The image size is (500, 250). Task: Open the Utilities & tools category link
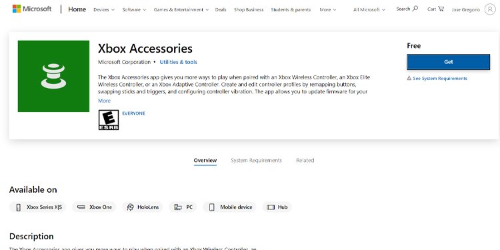point(179,62)
